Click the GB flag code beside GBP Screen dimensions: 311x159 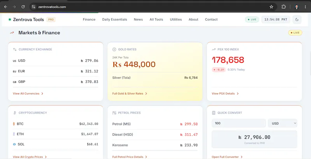pos(14,82)
